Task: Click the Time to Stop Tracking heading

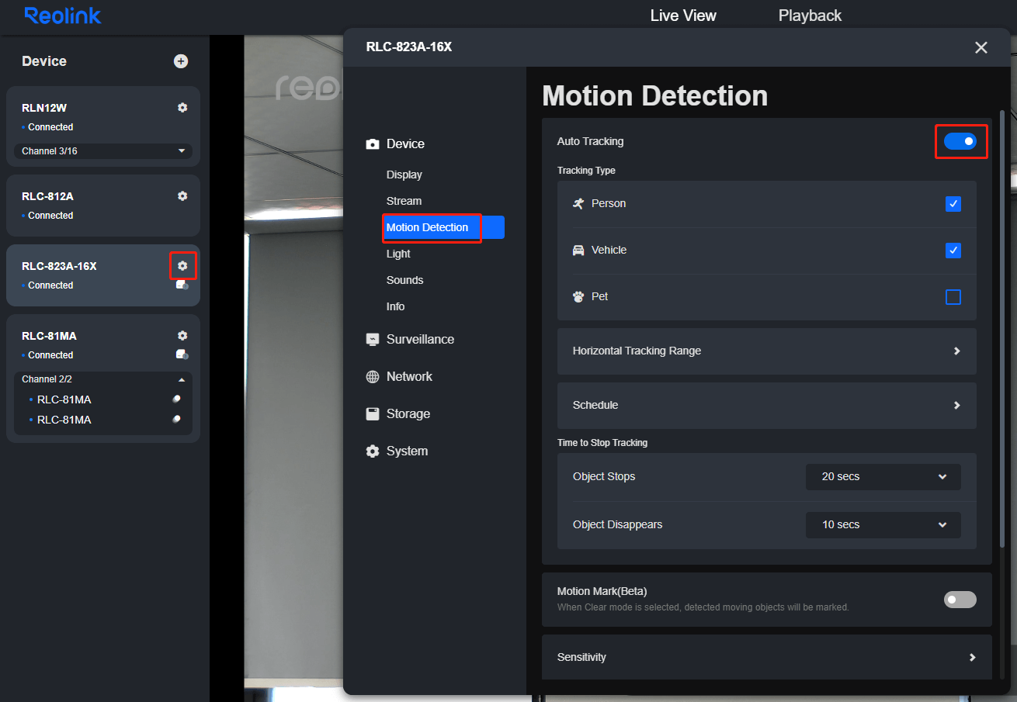Action: (x=602, y=443)
